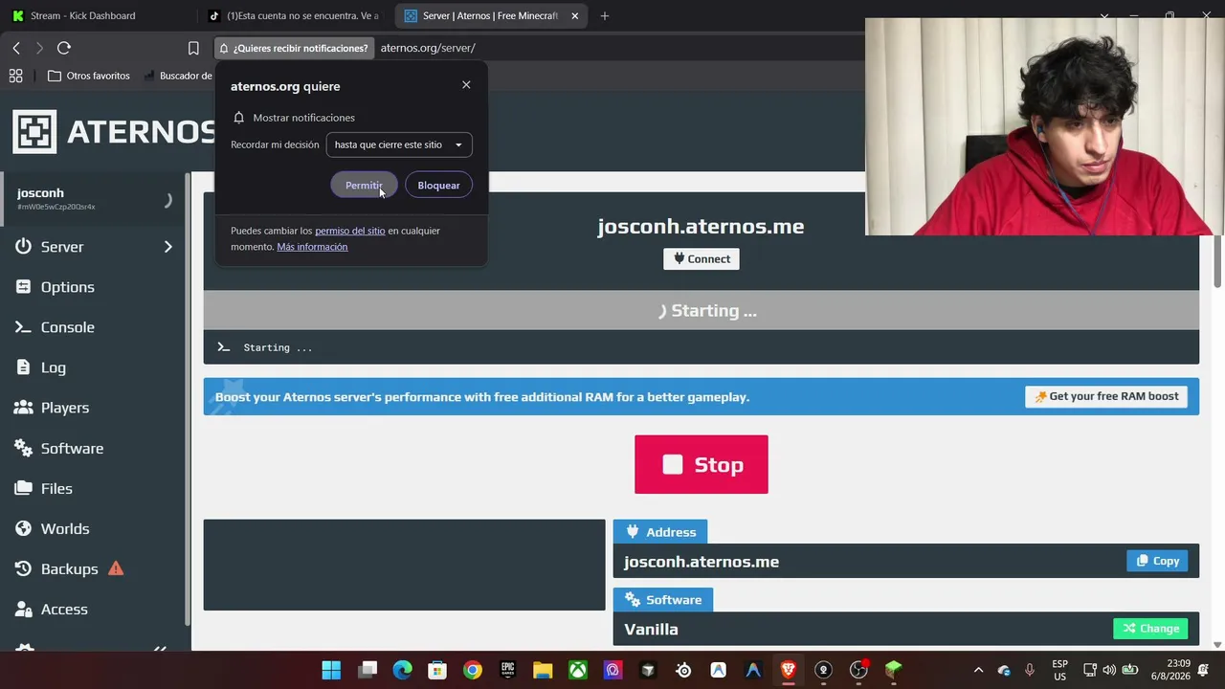Image resolution: width=1225 pixels, height=689 pixels.
Task: Switch to the TikTok 'Esta cuenta' tab
Action: click(292, 15)
